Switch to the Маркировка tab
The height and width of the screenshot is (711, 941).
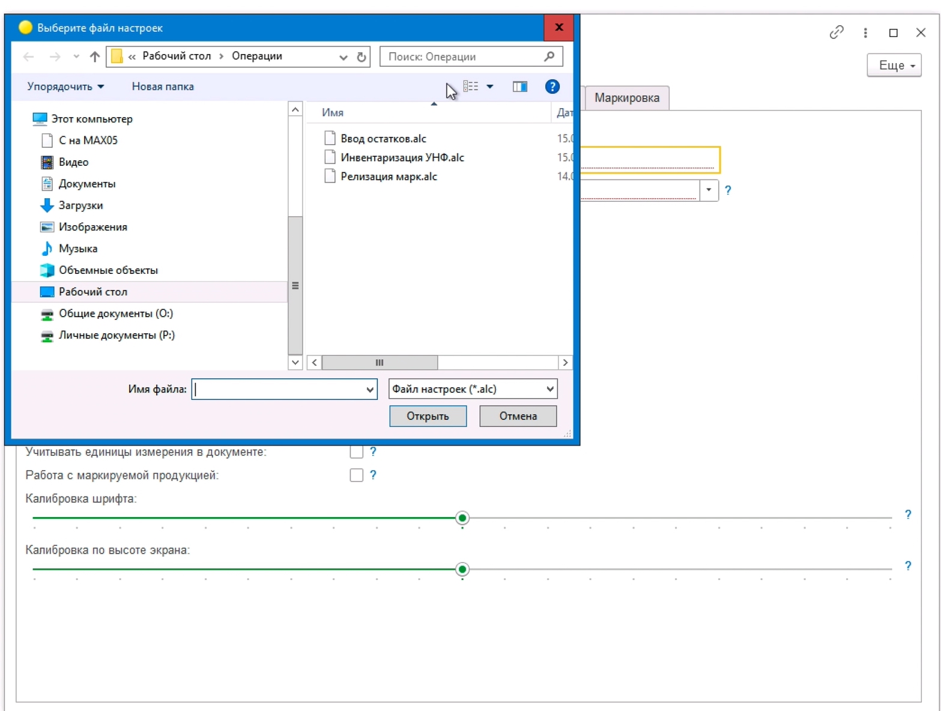[x=627, y=98]
